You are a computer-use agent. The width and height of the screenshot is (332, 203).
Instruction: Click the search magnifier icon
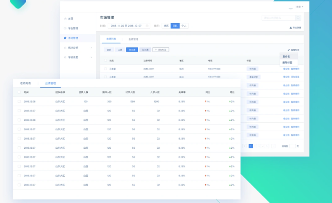tap(298, 18)
